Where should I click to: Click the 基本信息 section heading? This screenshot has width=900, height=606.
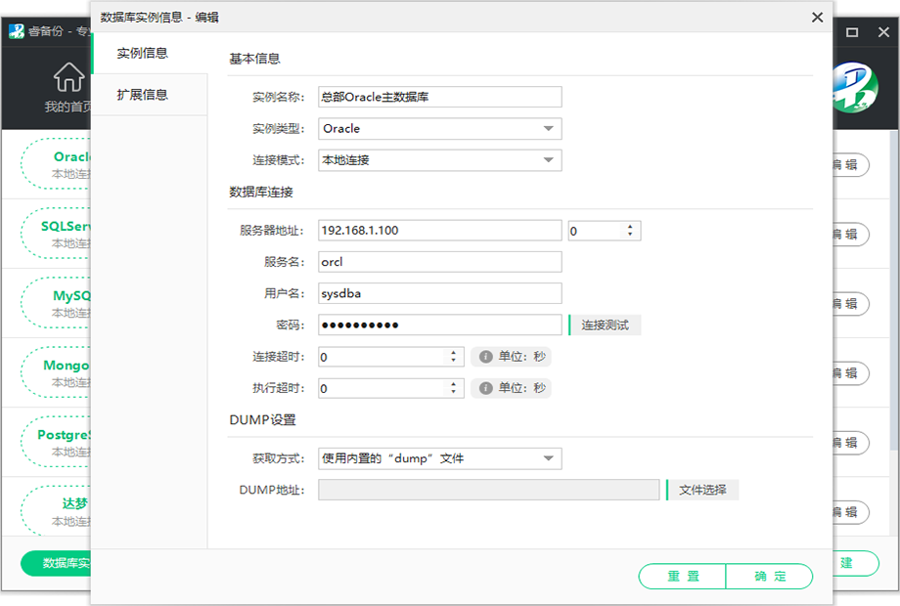pyautogui.click(x=255, y=59)
